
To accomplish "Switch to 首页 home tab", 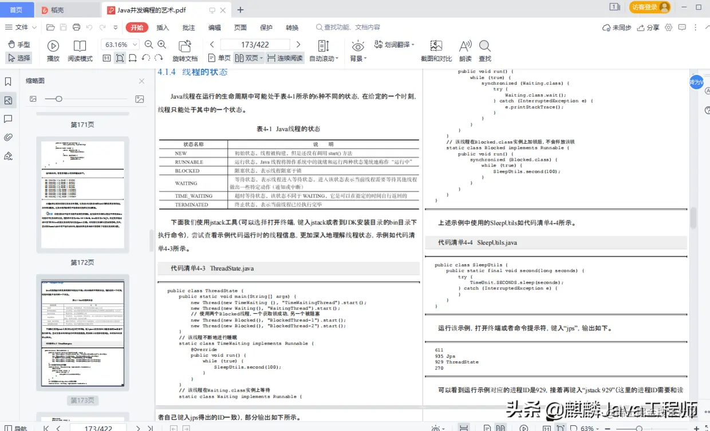I will coord(17,10).
